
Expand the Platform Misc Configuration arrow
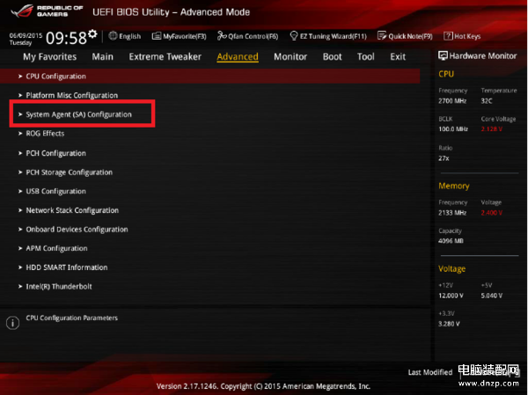click(20, 95)
